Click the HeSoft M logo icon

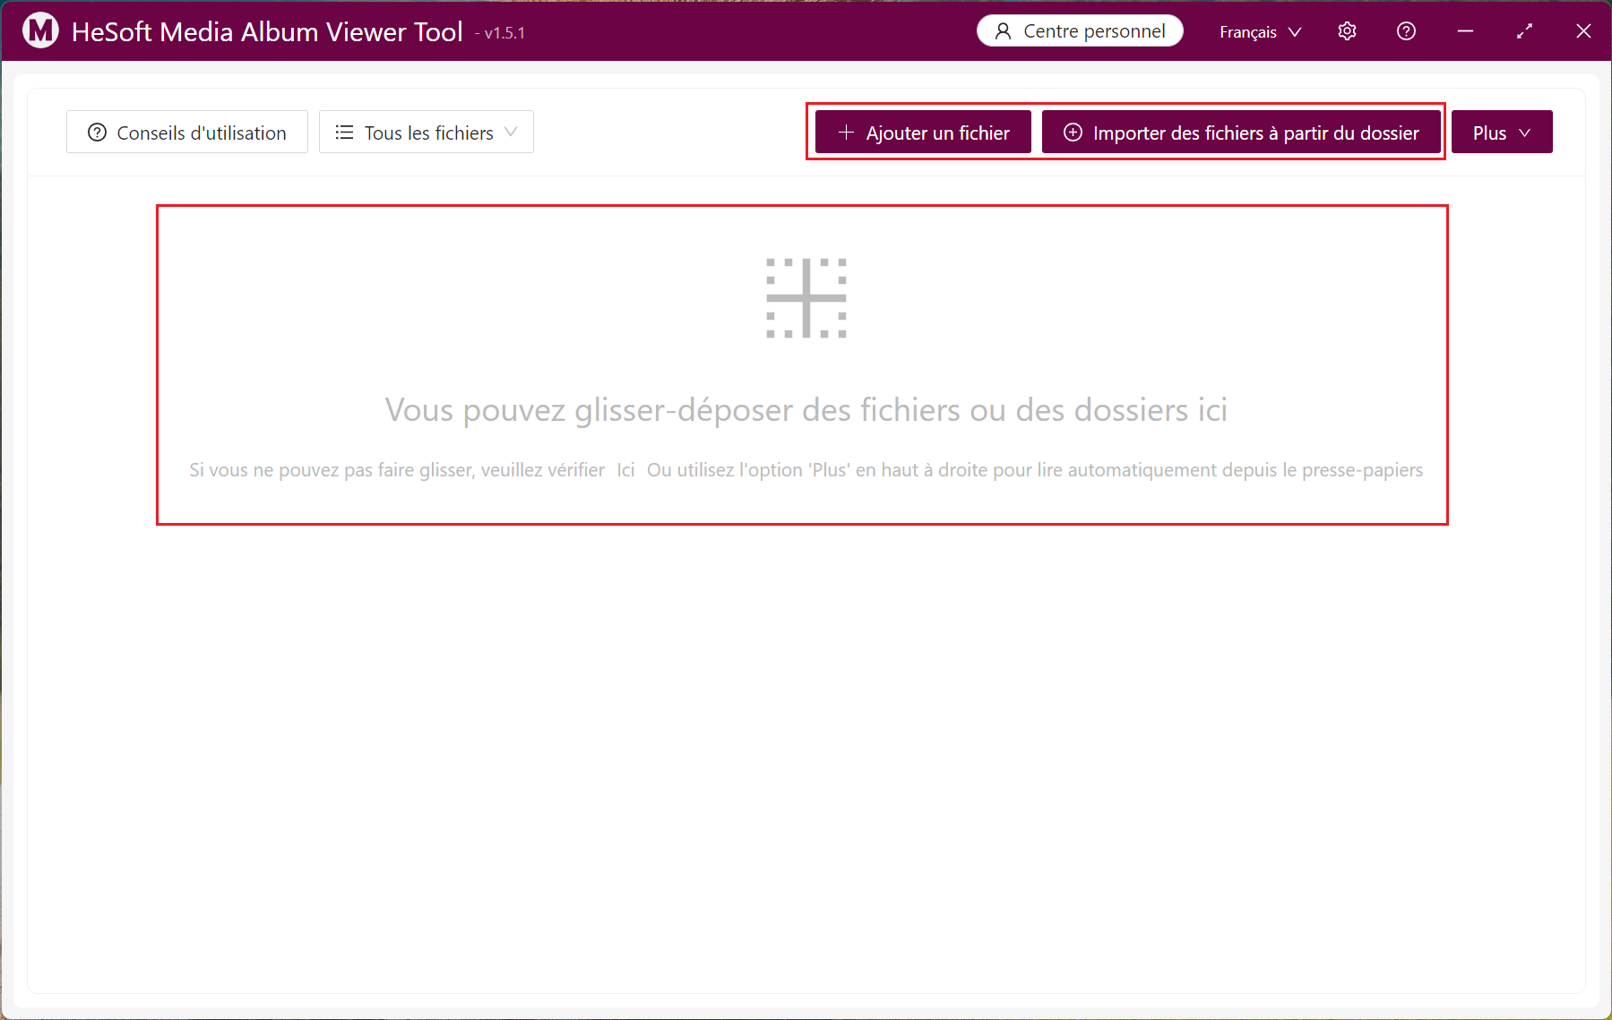[x=40, y=30]
